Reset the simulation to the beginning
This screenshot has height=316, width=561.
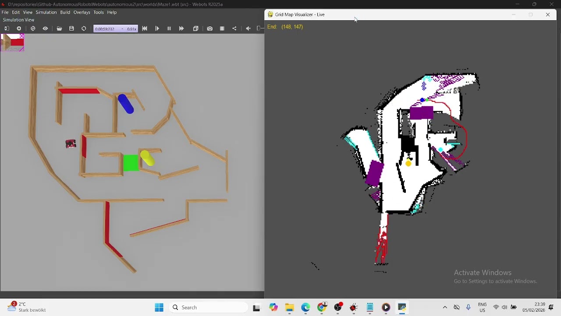point(145,29)
